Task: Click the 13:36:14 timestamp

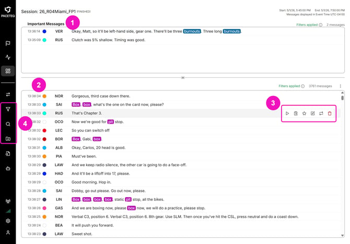Action: point(34,31)
